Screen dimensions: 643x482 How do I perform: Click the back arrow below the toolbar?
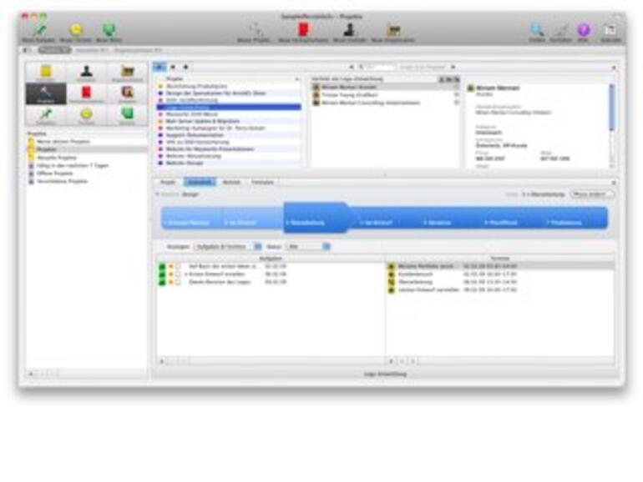point(25,50)
